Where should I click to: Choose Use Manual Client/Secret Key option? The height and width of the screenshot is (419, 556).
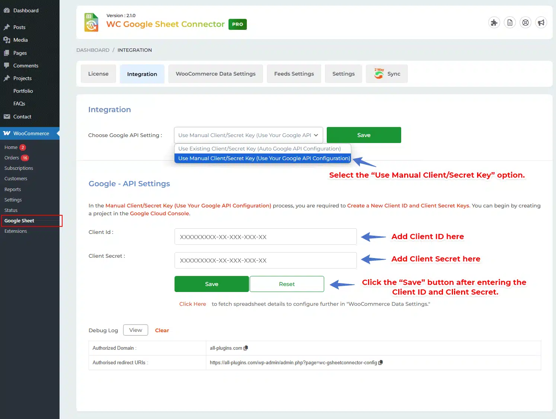click(x=263, y=158)
